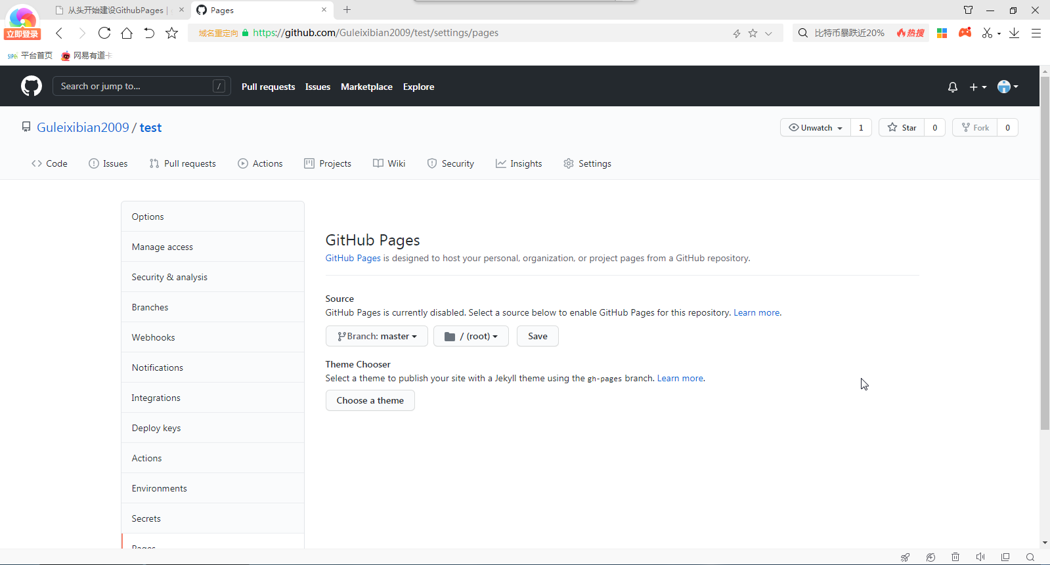Open Options in settings sidebar
Image resolution: width=1050 pixels, height=565 pixels.
pyautogui.click(x=213, y=217)
